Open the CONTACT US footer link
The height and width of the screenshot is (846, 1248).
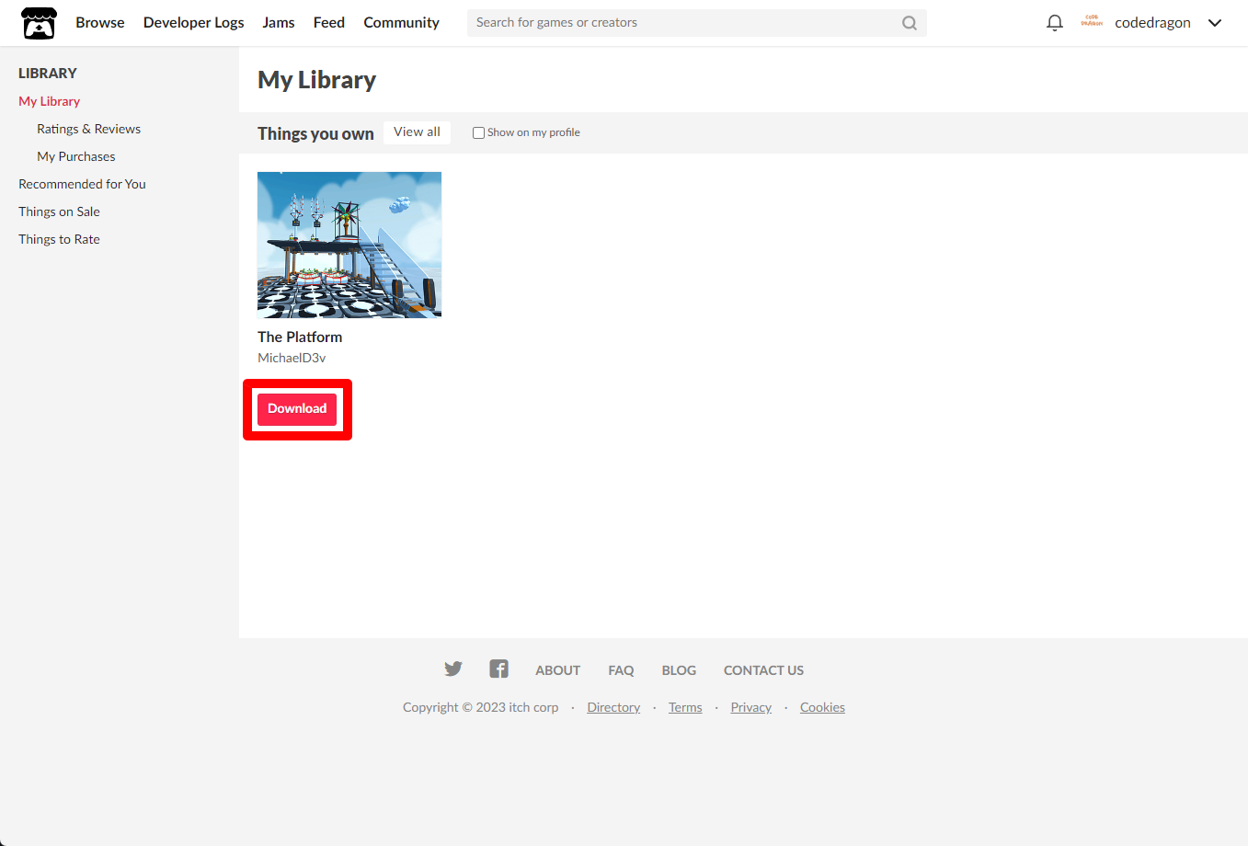[763, 670]
